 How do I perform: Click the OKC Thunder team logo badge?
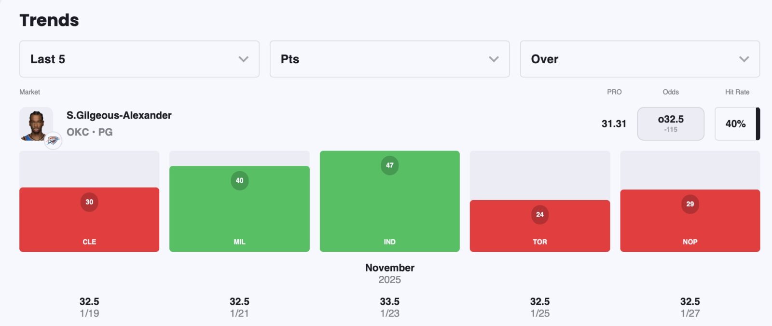(53, 140)
